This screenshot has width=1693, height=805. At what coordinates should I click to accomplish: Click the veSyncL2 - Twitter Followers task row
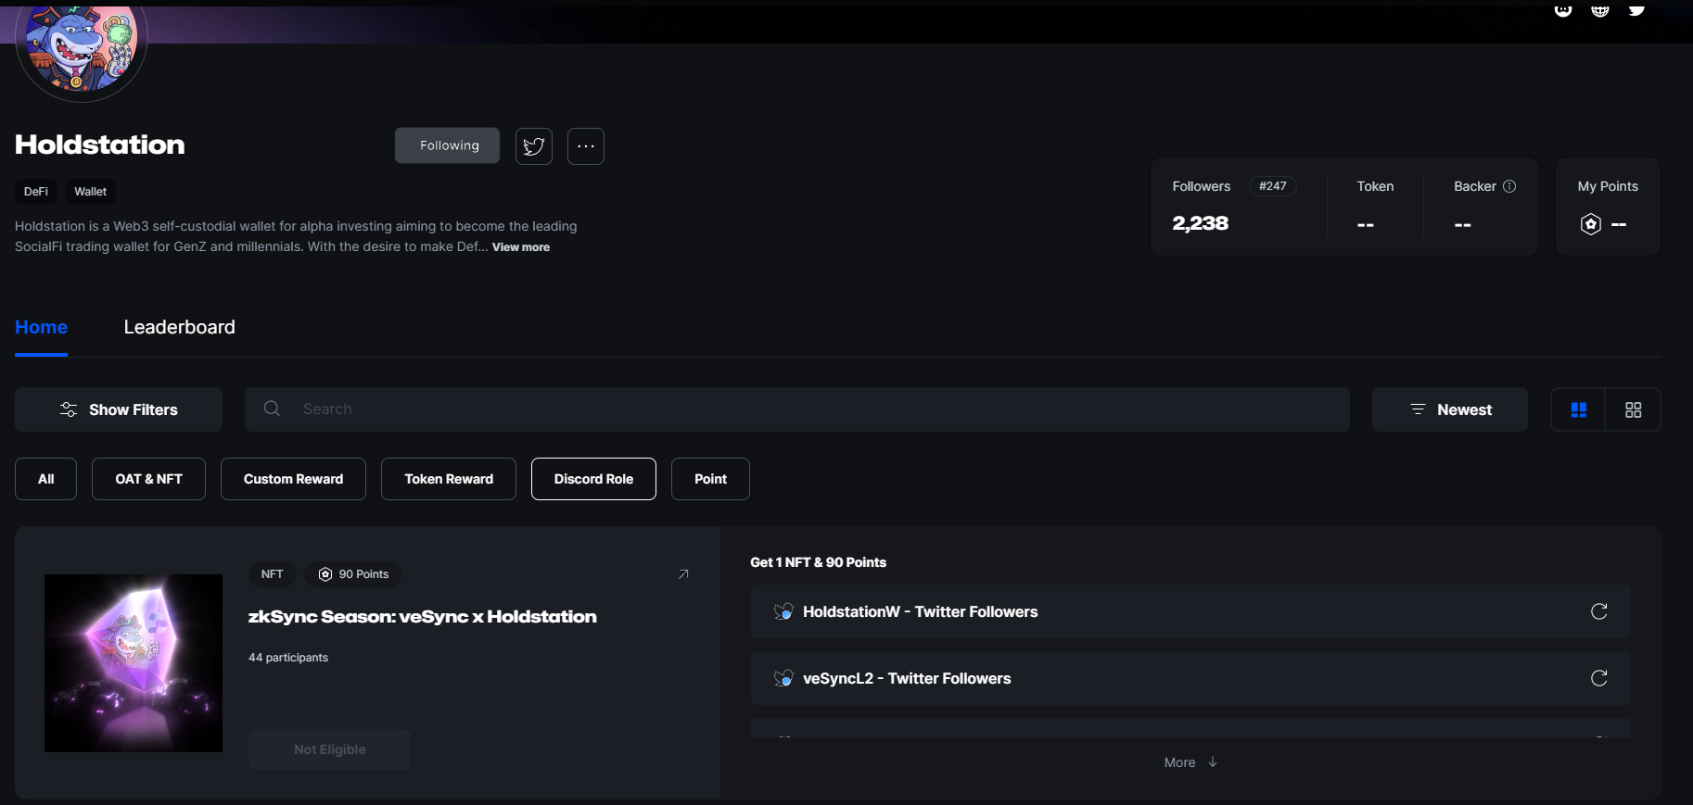[1190, 678]
